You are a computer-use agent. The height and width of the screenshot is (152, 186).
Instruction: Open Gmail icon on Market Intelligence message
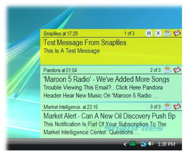pos(177,106)
